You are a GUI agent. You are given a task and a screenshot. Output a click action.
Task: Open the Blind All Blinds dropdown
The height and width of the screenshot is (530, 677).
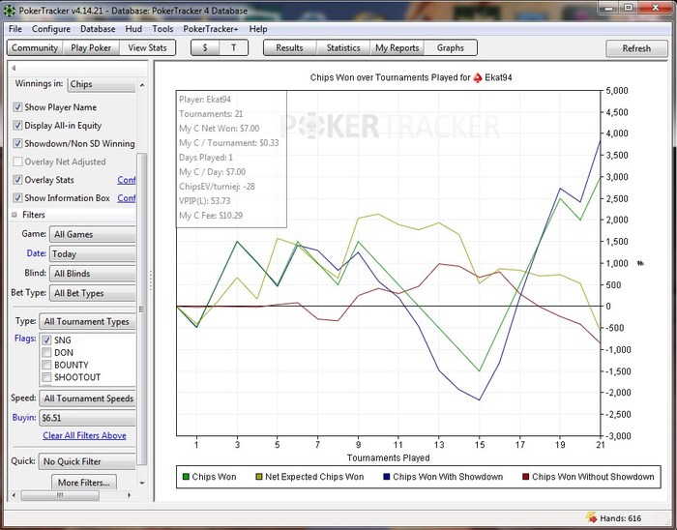click(x=93, y=273)
